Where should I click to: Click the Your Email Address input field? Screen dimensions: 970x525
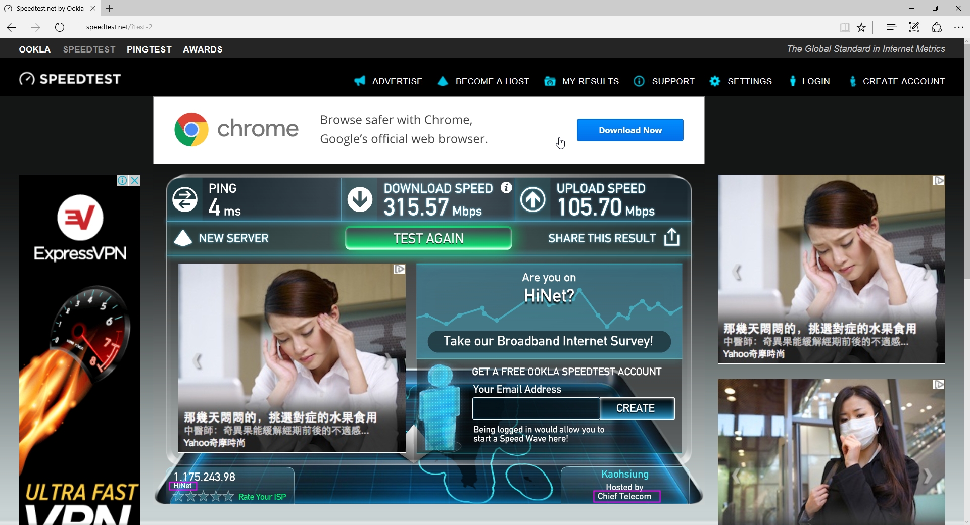coord(536,408)
